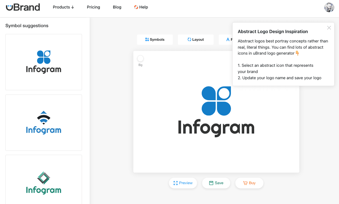Click the Abstract Logo Design Inspiration heading
Screen dimensions: 339x204
pyautogui.click(x=273, y=32)
